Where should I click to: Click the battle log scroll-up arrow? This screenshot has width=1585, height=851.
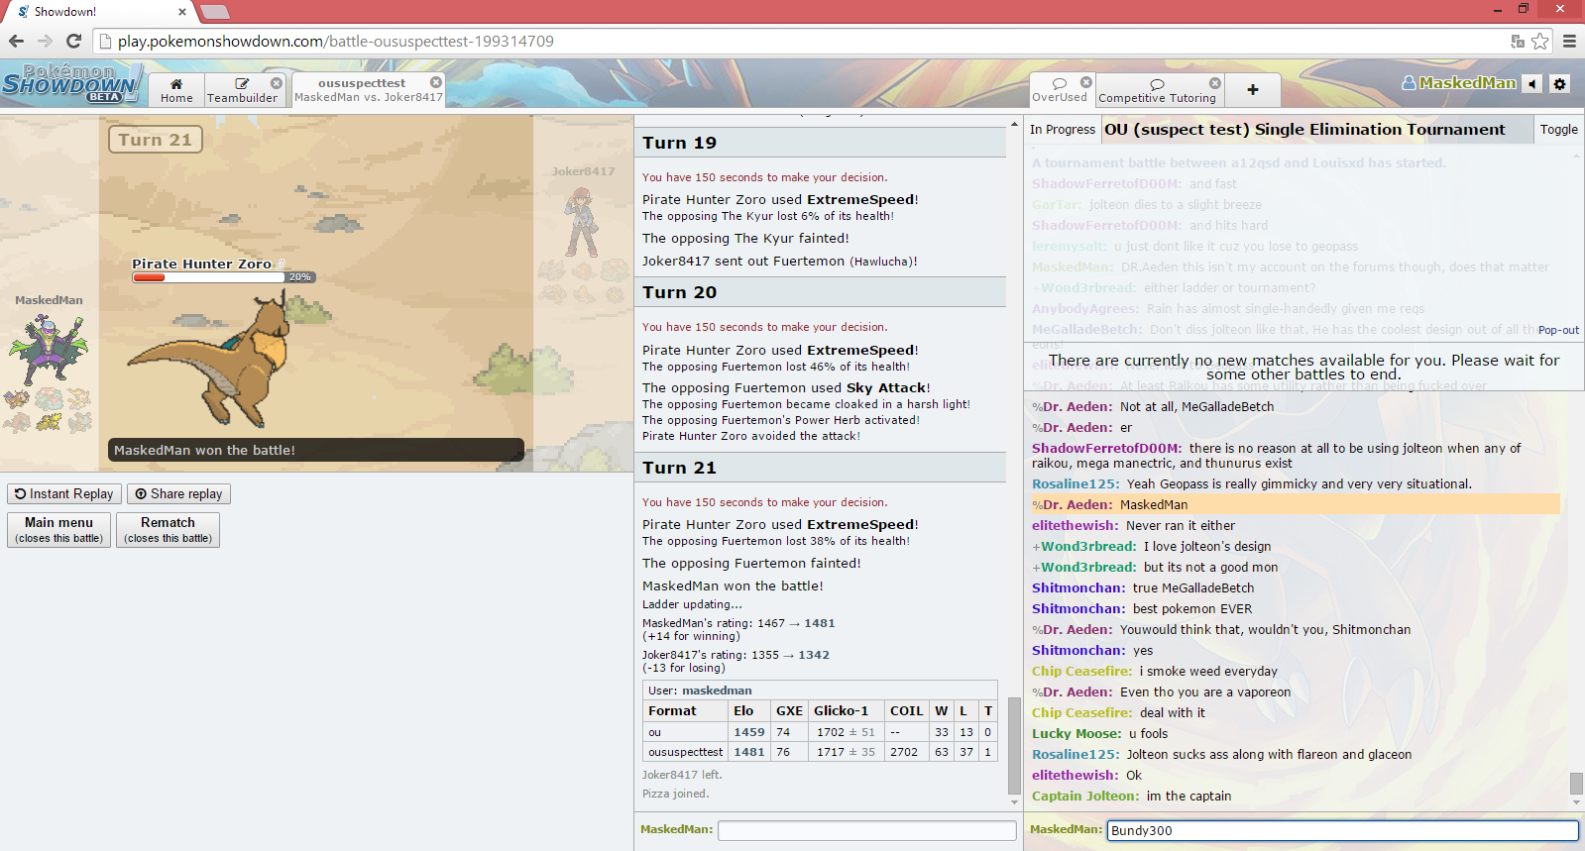click(1014, 124)
